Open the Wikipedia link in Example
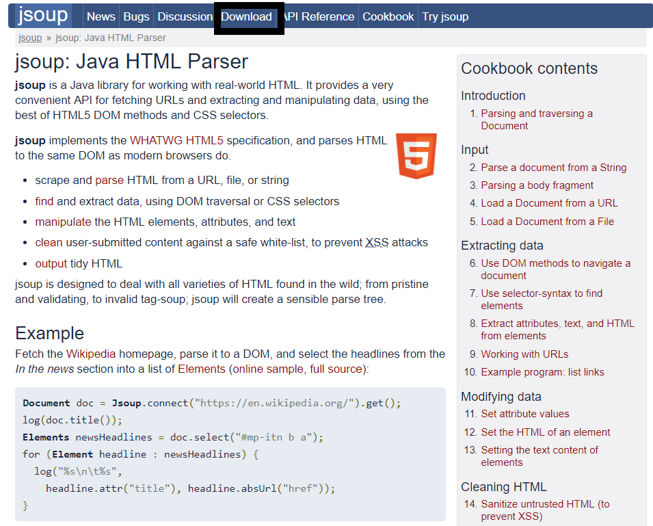Image resolution: width=653 pixels, height=526 pixels. [91, 354]
